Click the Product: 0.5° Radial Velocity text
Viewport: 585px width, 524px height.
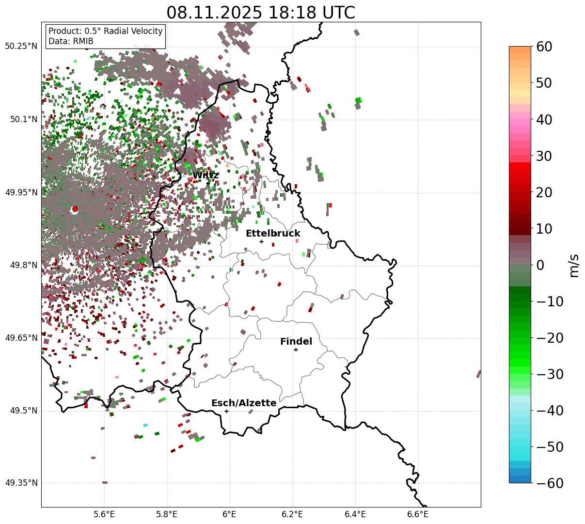[x=106, y=31]
